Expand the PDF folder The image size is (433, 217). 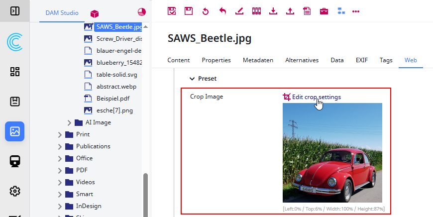pyautogui.click(x=60, y=170)
